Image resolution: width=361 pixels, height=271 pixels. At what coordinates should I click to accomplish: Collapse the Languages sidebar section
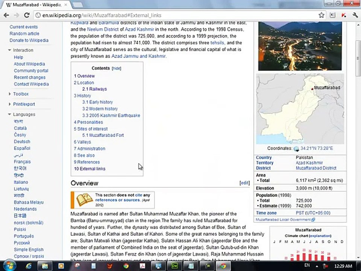[x=9, y=114]
